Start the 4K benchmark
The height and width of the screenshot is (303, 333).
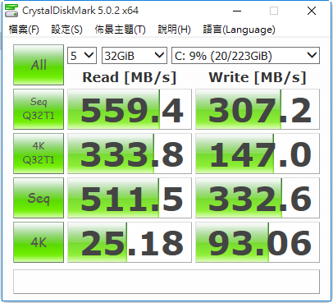point(39,242)
